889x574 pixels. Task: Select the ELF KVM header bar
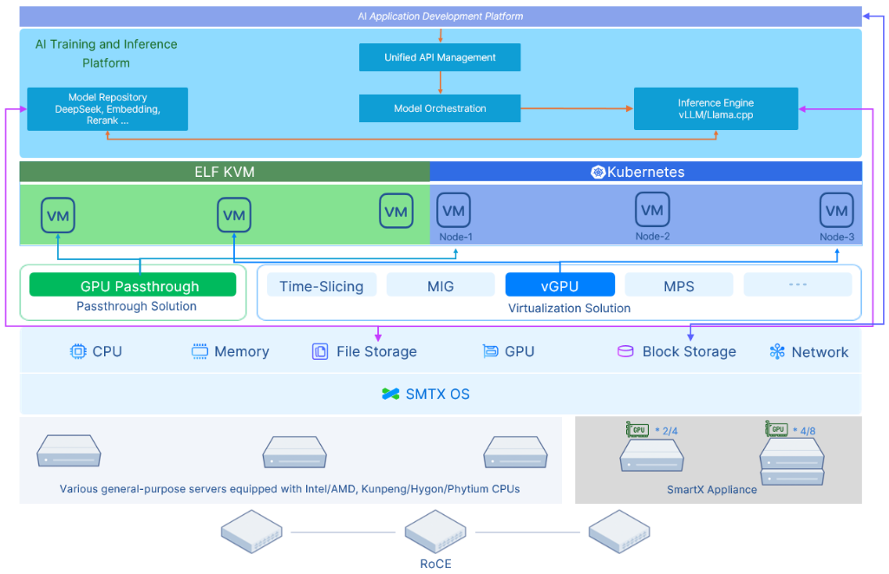click(225, 172)
